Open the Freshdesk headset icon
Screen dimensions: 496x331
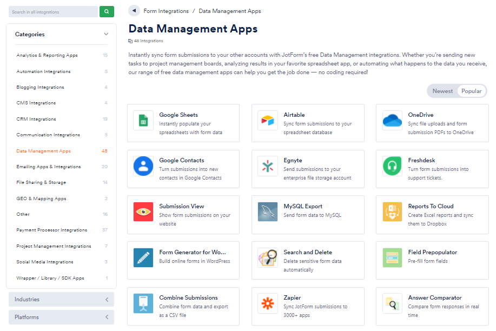click(392, 166)
